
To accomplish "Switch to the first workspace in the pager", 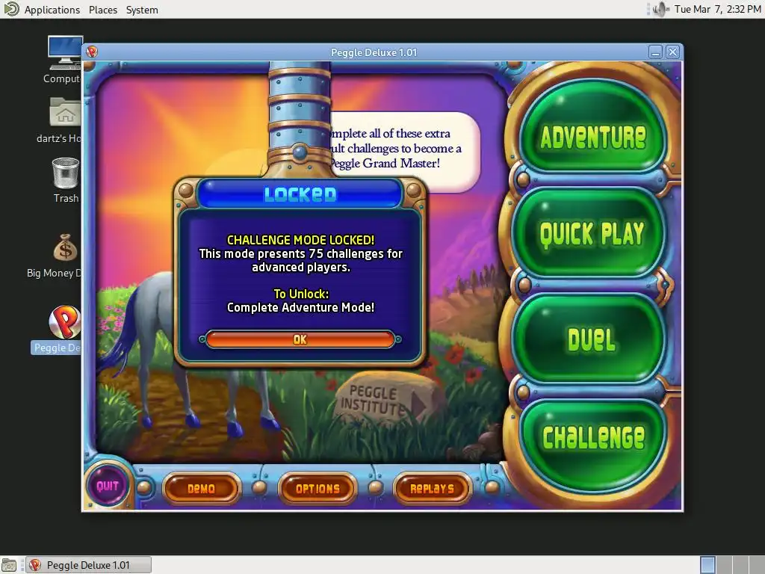I will coord(707,565).
